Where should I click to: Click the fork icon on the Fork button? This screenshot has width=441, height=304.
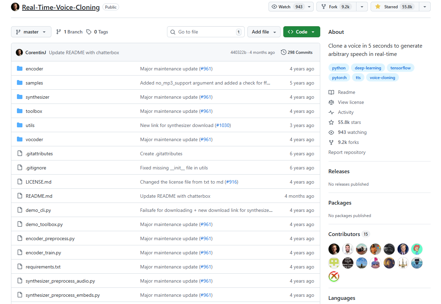pyautogui.click(x=323, y=6)
